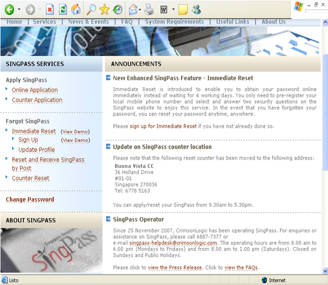View Demo next to Immediate Reset
The height and width of the screenshot is (285, 328).
75,132
